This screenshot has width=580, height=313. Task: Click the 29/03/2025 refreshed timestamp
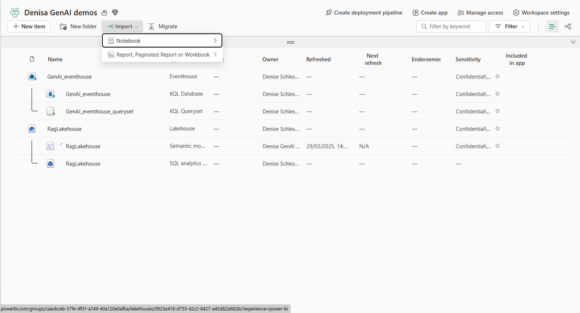(327, 146)
